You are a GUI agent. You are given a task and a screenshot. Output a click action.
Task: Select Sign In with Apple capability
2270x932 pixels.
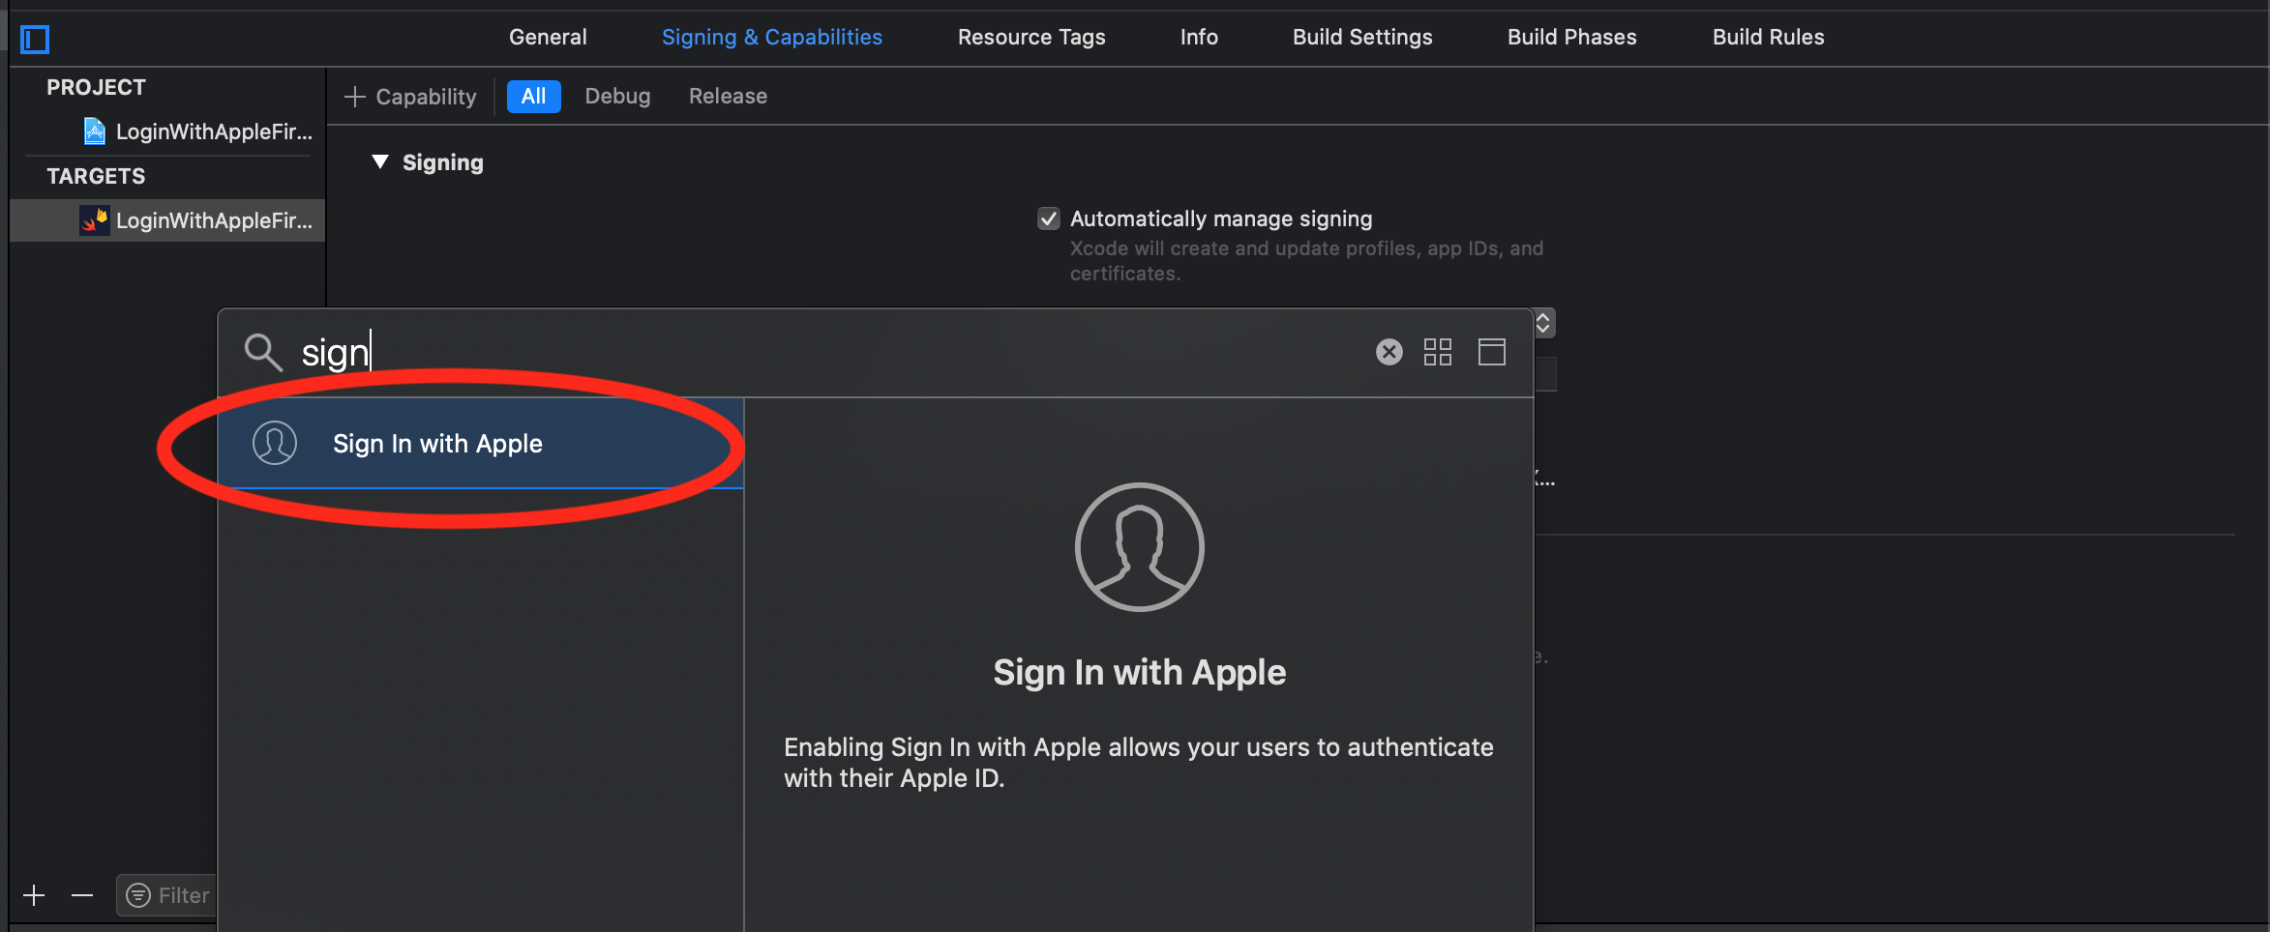click(x=481, y=444)
